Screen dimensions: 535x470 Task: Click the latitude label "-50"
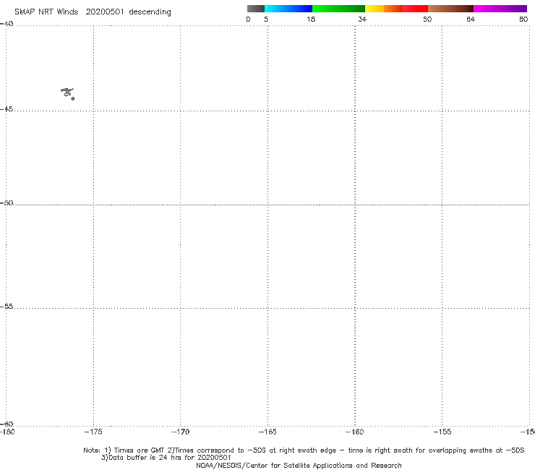[x=7, y=202]
